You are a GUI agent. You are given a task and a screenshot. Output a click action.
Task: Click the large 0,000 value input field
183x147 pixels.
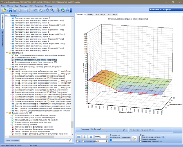(101, 137)
